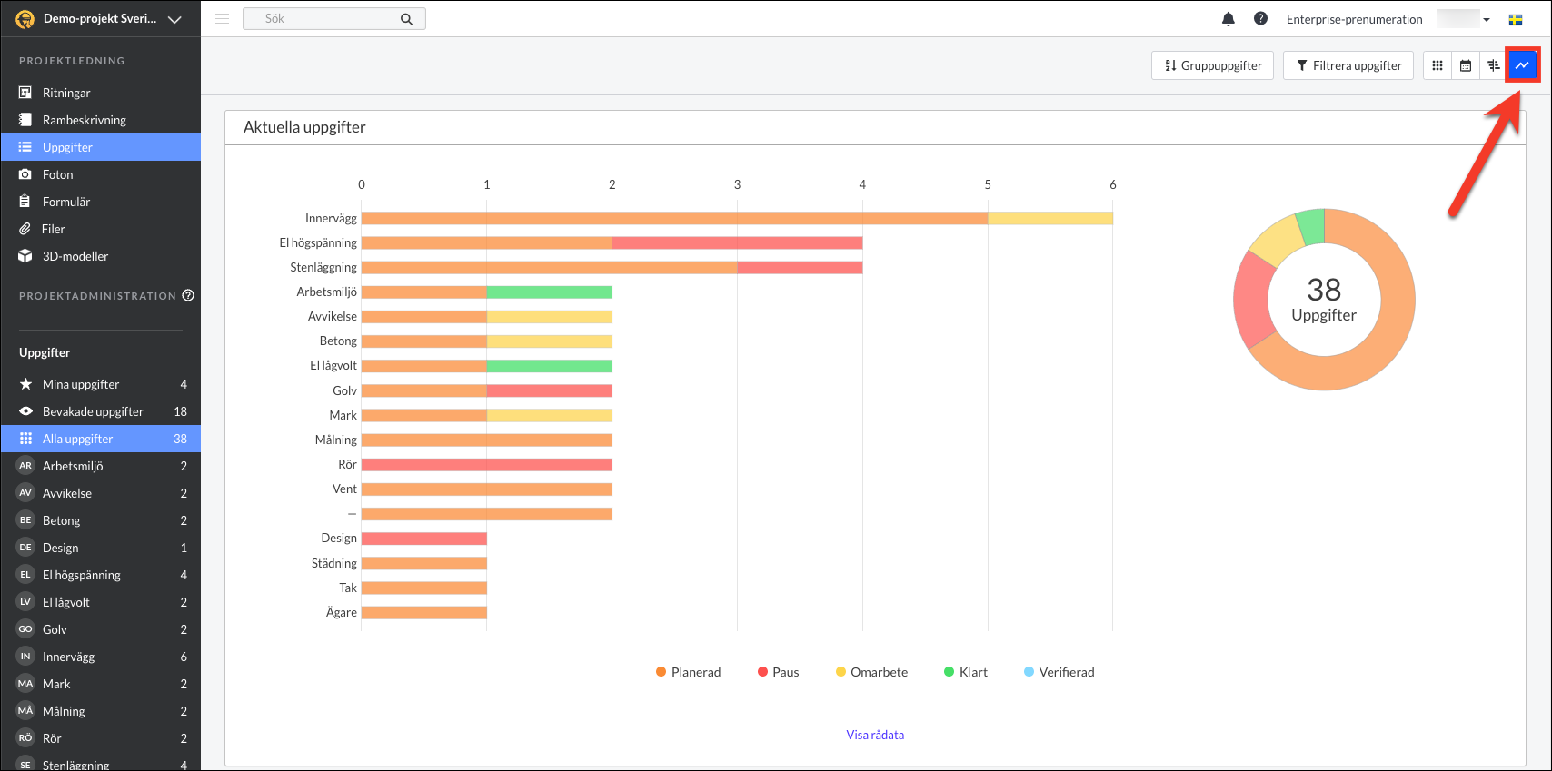Image resolution: width=1552 pixels, height=771 pixels.
Task: Toggle Planerad series in chart legend
Action: [x=688, y=672]
